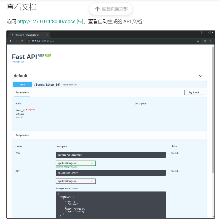Click the OAS3 badge

click(x=48, y=55)
